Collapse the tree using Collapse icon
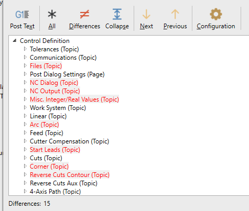This screenshot has height=211, width=249. click(x=117, y=19)
